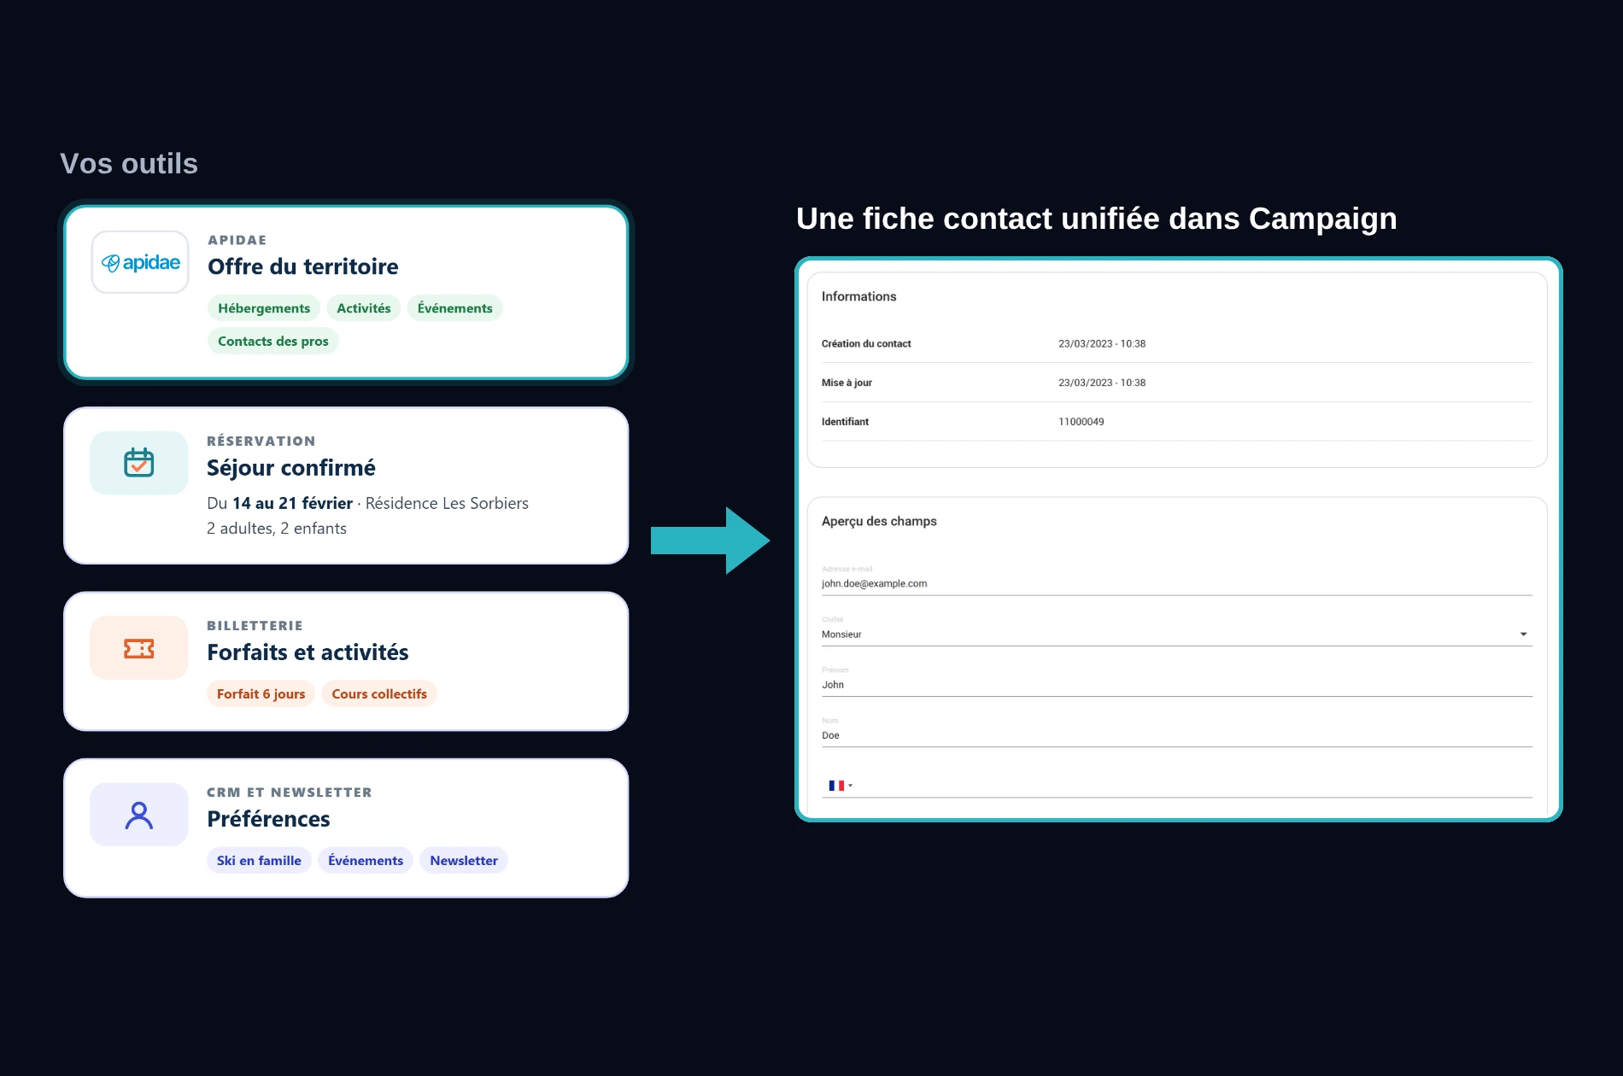Choose the blue Événements tag under Préférences
Viewport: 1623px width, 1076px height.
[366, 860]
